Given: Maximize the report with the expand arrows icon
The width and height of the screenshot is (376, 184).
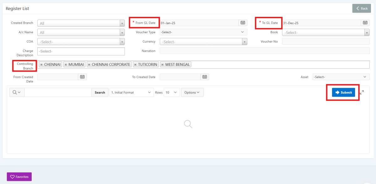Looking at the screenshot, I should coord(362,92).
